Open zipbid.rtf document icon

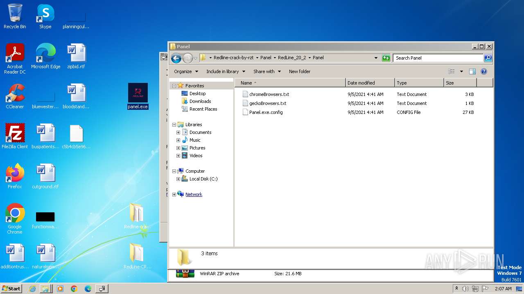(x=76, y=56)
